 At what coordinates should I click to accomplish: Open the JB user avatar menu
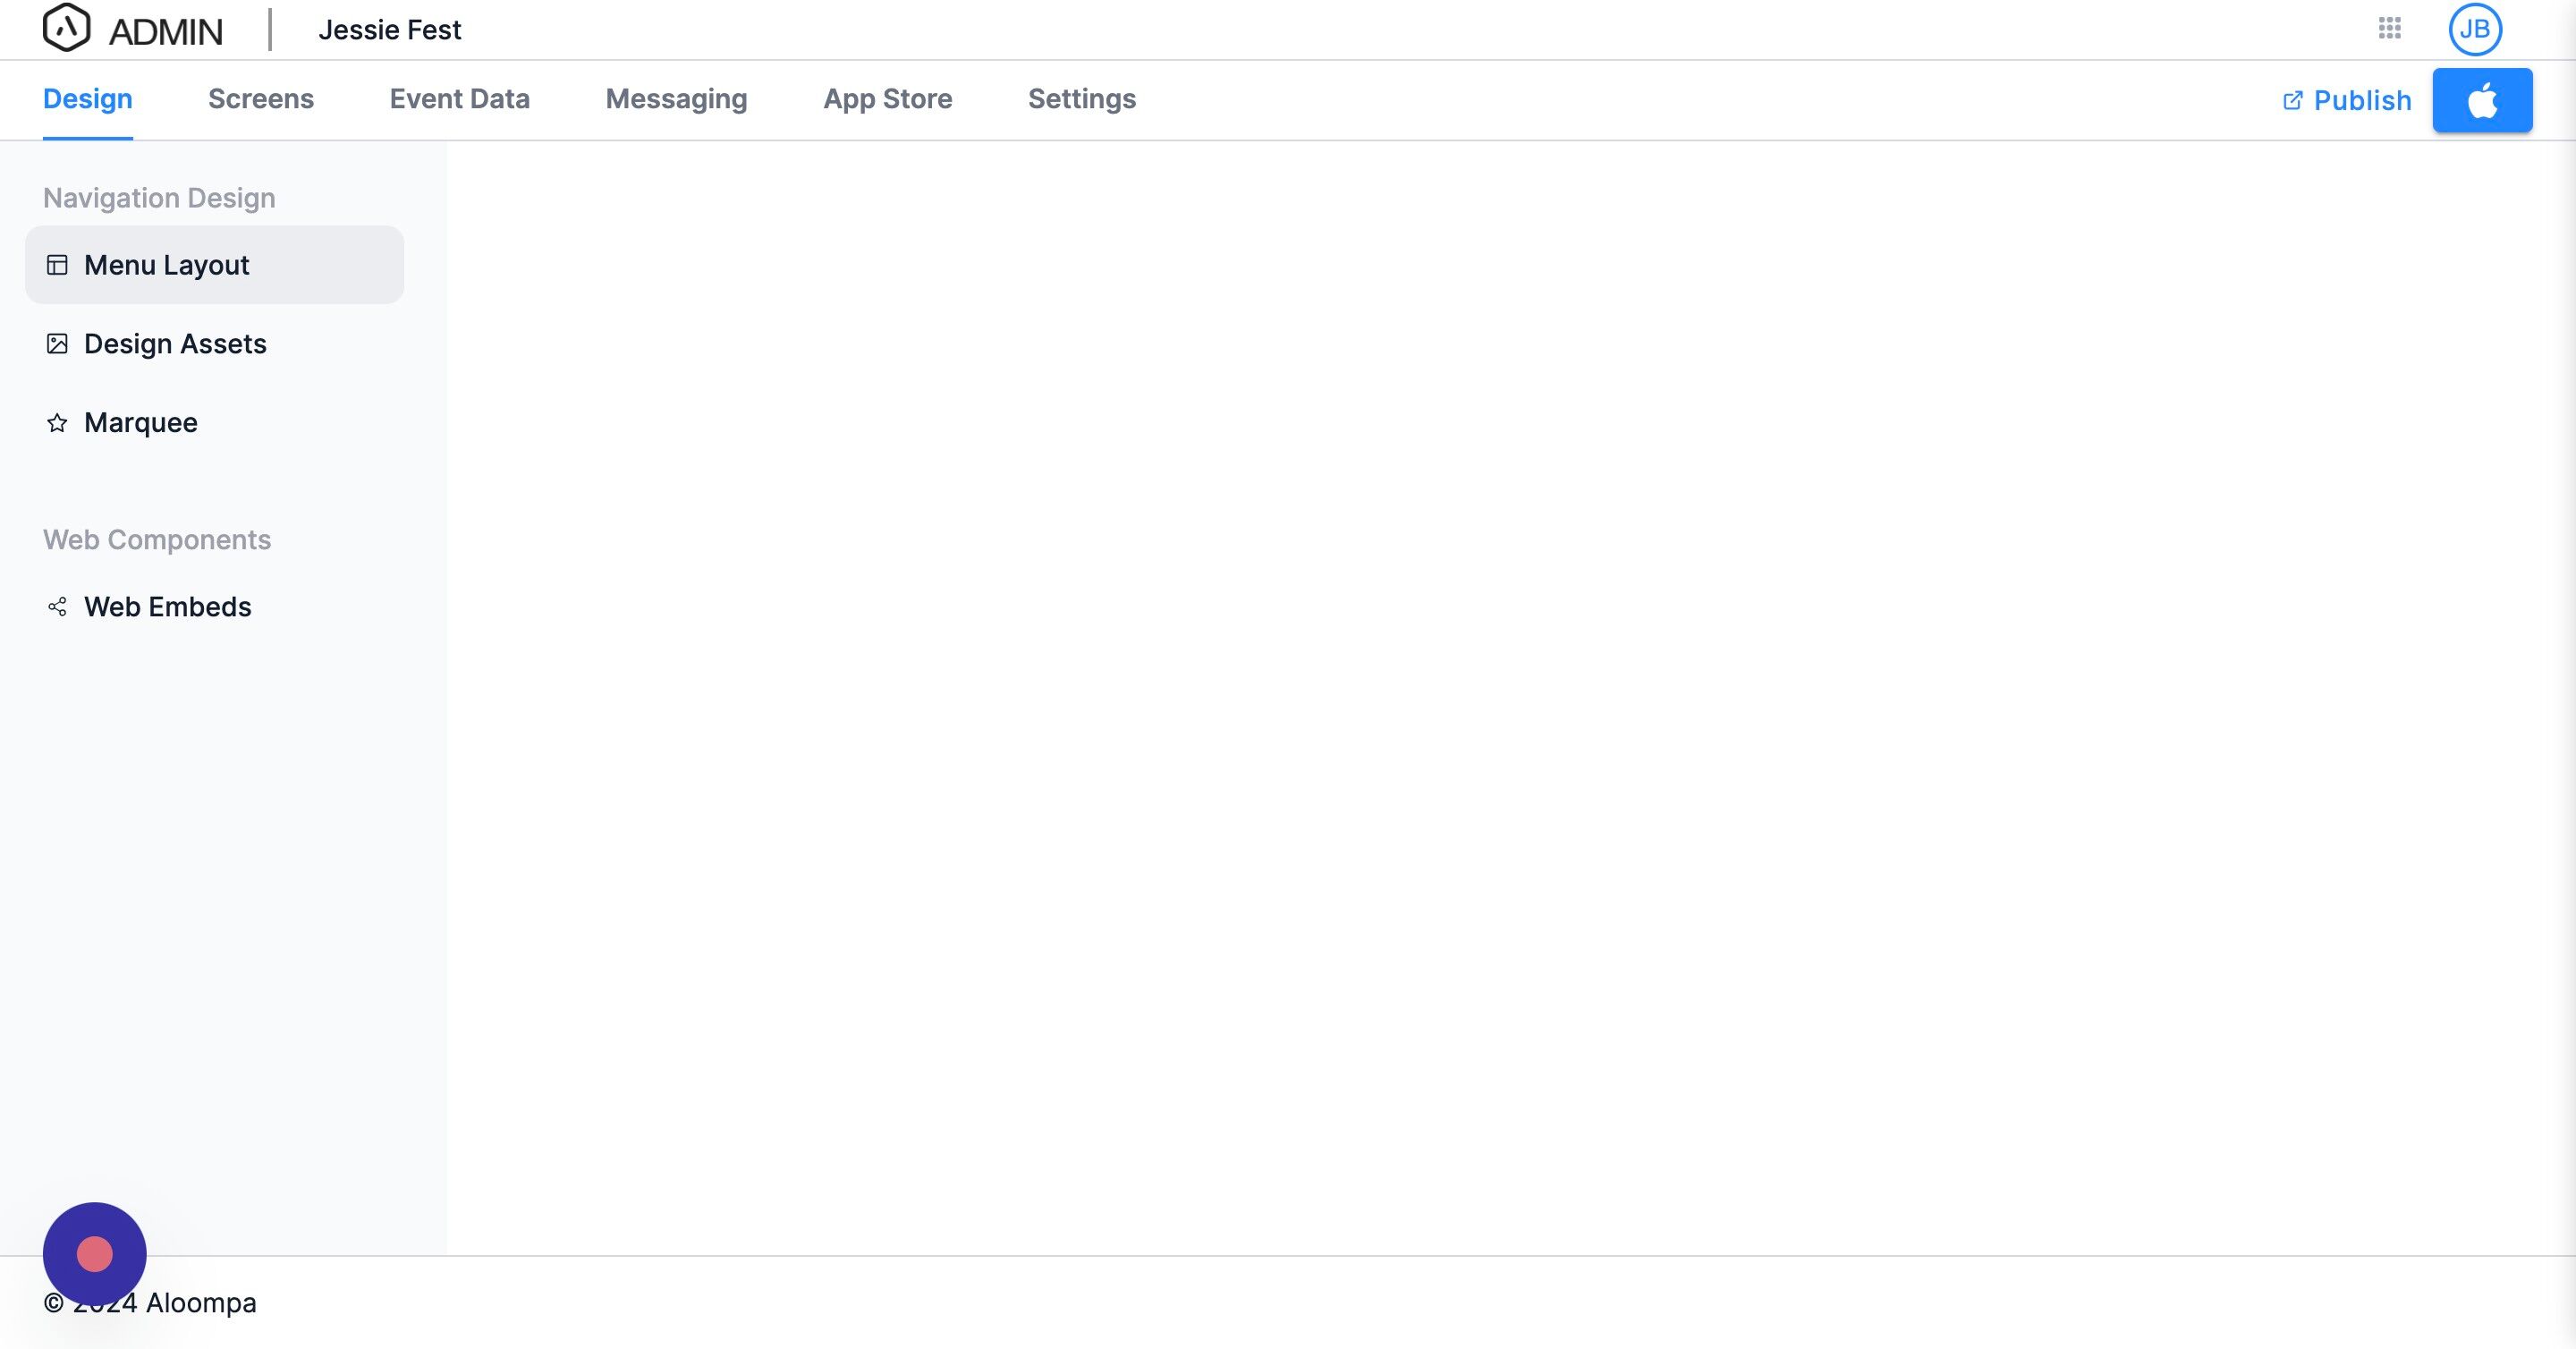2474,29
